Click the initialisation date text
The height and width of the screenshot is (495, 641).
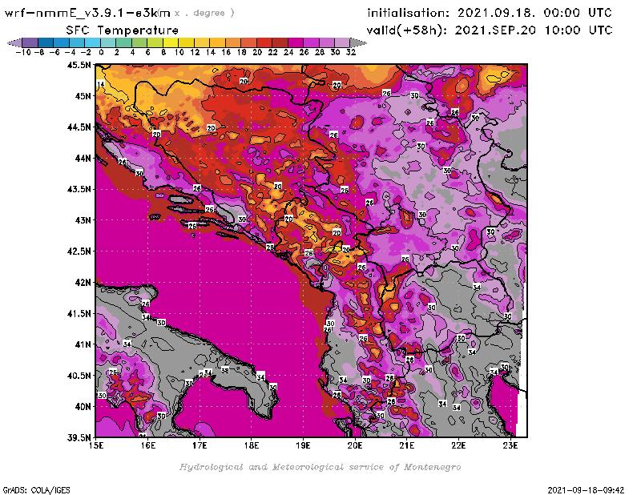[490, 13]
